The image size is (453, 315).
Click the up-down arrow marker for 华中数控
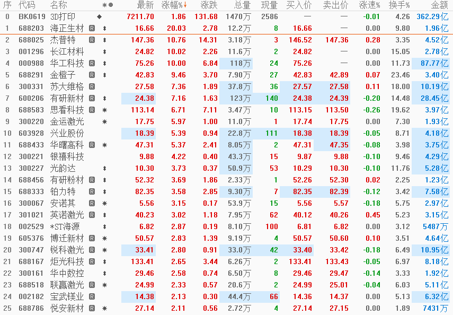(104, 273)
